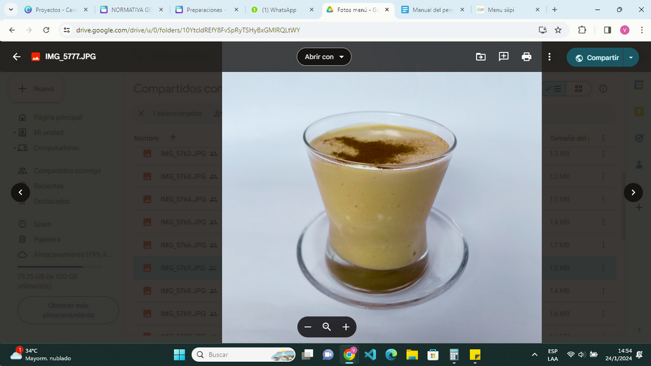Switch to the WhatsApp tab
The width and height of the screenshot is (651, 366).
pos(282,10)
